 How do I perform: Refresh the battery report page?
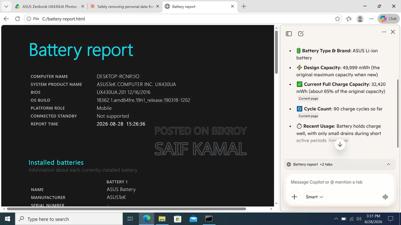pyautogui.click(x=18, y=19)
